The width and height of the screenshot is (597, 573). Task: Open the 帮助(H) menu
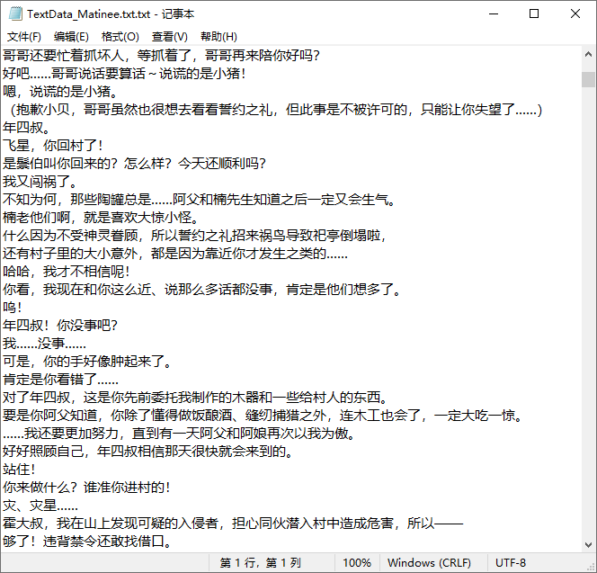tap(218, 37)
